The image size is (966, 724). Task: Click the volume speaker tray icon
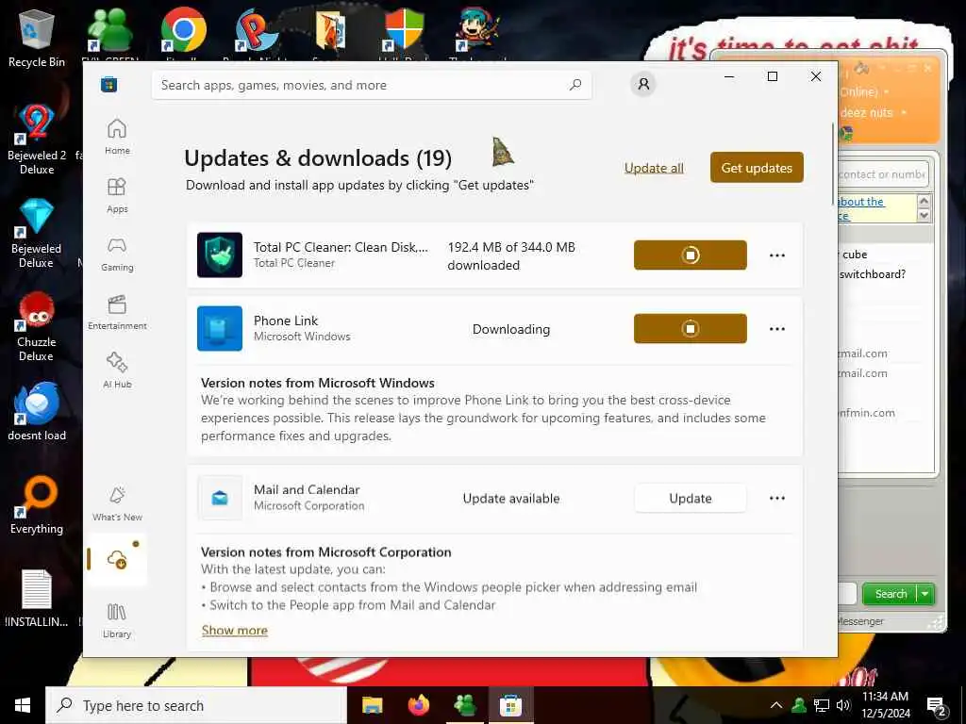[x=843, y=705]
